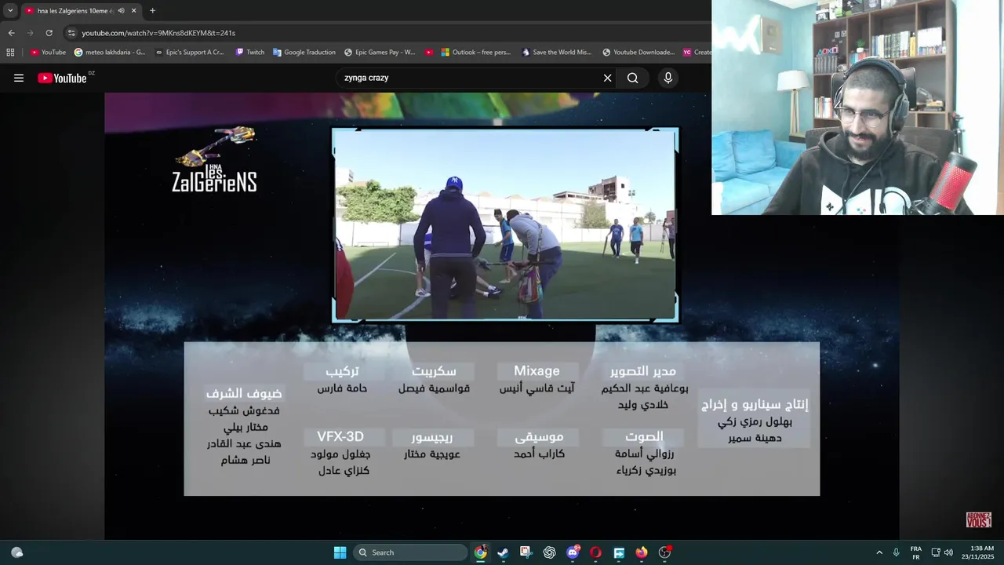The image size is (1004, 565).
Task: Select the 'hna les Zalgeriens' tab
Action: pyautogui.click(x=75, y=11)
